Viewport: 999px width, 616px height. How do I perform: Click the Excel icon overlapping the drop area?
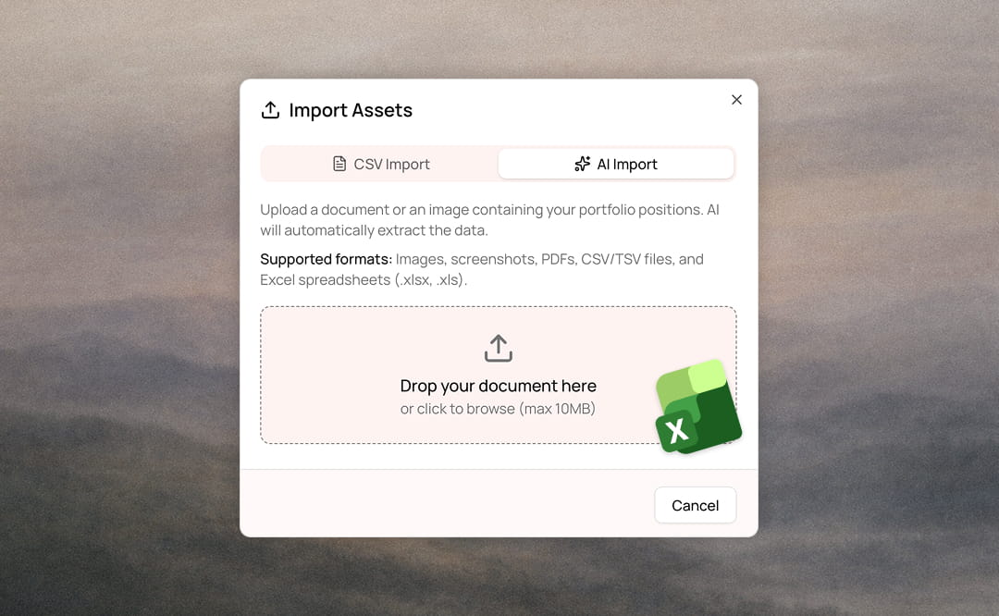coord(698,407)
